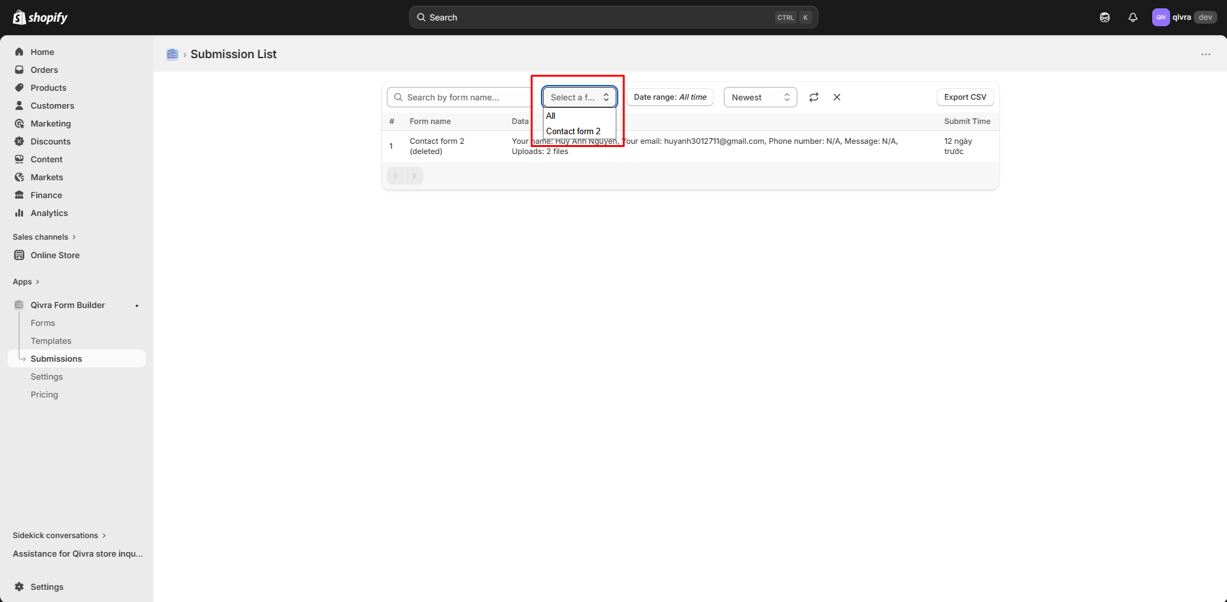This screenshot has height=602, width=1227.
Task: Click the Orders icon in sidebar
Action: tap(19, 70)
